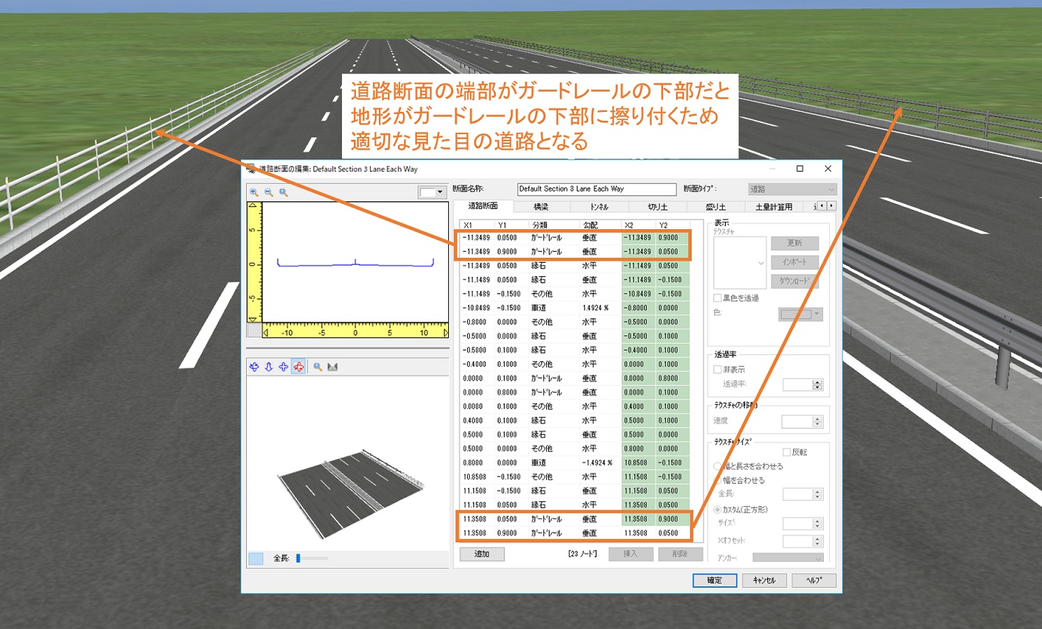Open the 土量計算用 tab
Screen dimensions: 1042x629
tap(773, 207)
